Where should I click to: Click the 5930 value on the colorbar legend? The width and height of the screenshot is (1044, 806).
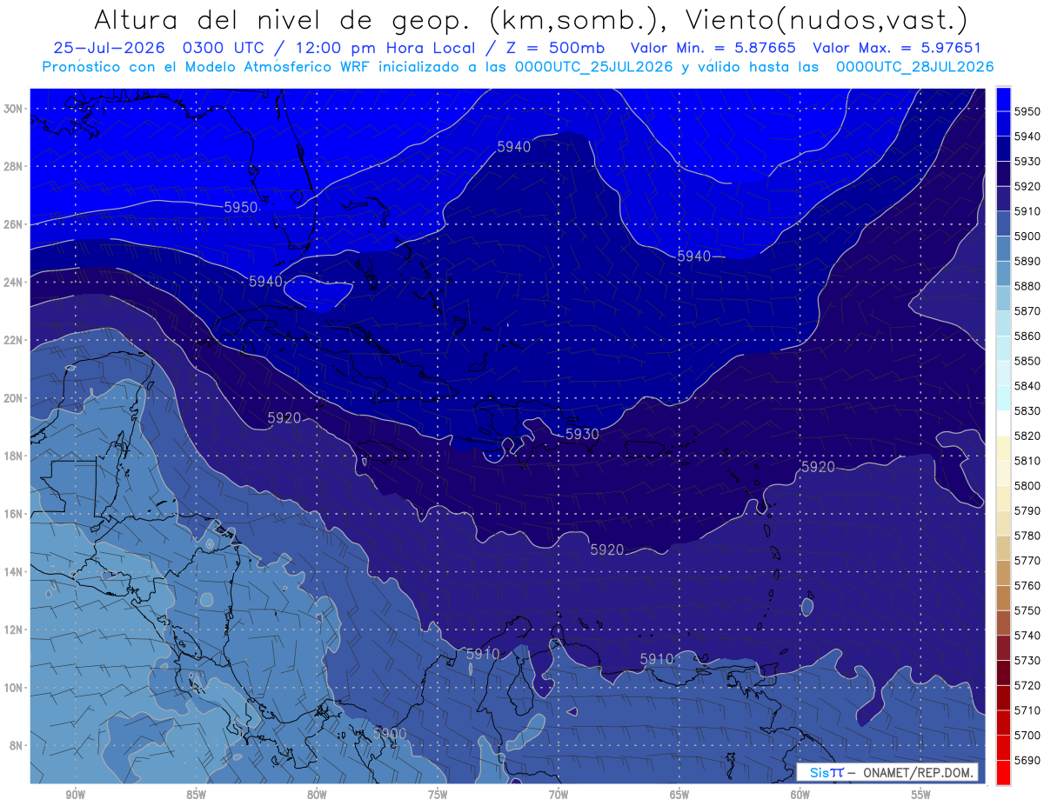1027,161
